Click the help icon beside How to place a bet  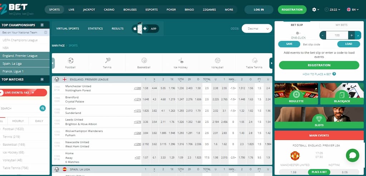point(334,74)
